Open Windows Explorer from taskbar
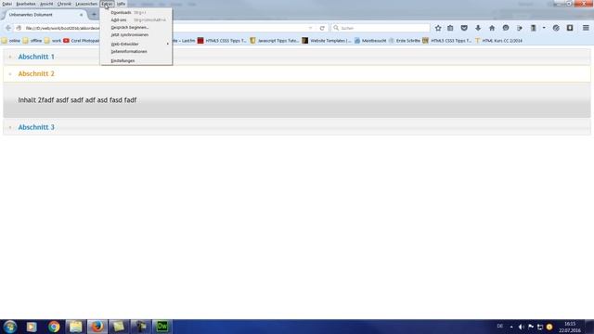The image size is (594, 334). coord(75,327)
